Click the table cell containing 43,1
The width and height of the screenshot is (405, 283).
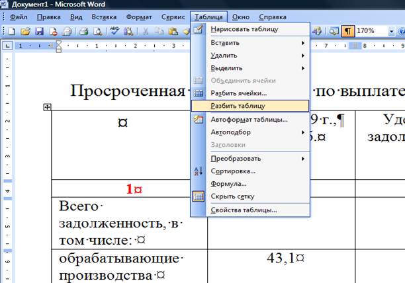(x=281, y=257)
